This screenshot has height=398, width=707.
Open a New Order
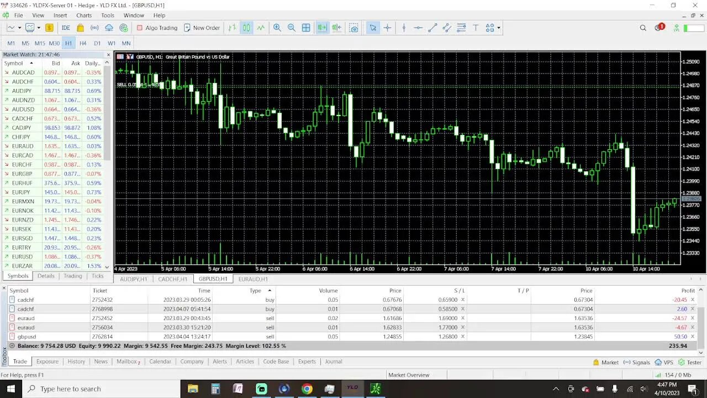(202, 28)
